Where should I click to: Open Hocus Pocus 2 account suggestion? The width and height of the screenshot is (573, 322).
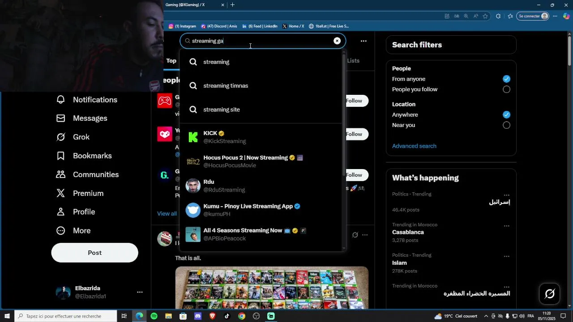tap(261, 161)
